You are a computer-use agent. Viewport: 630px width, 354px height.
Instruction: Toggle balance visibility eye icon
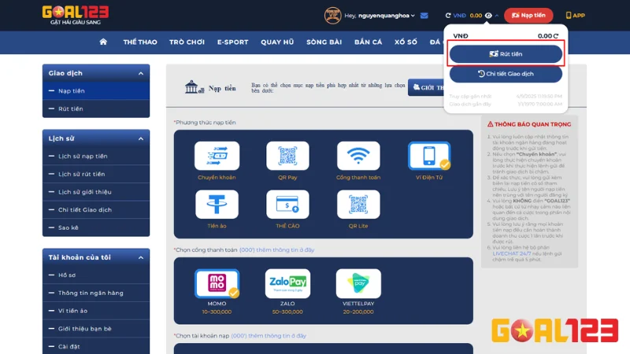coord(488,16)
